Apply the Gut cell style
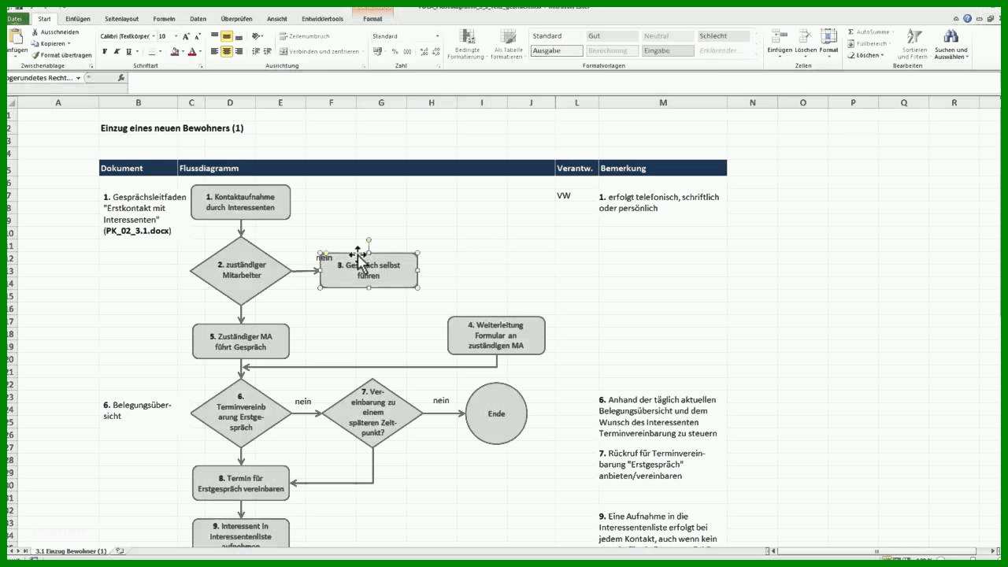The width and height of the screenshot is (1008, 567). coord(612,36)
